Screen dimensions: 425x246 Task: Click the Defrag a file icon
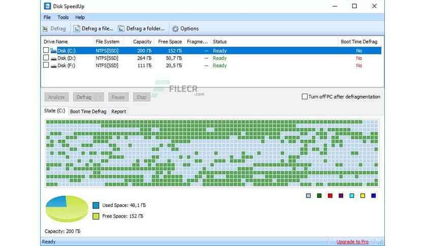[77, 28]
